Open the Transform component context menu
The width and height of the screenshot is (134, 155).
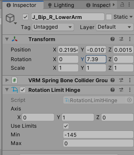click(x=130, y=39)
